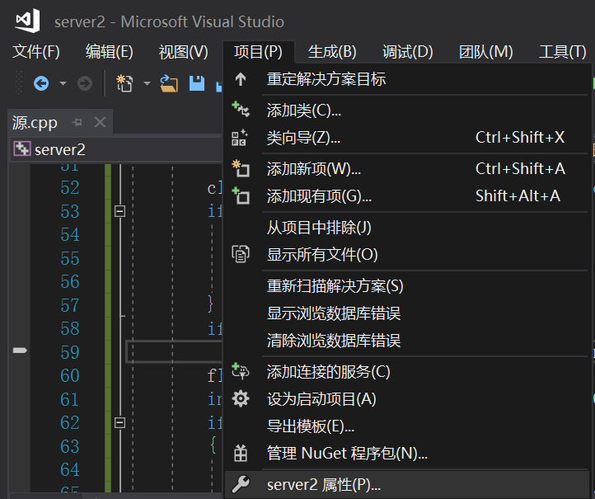Screen dimensions: 595x499
Task: Click the class wizard icon
Action: [240, 138]
